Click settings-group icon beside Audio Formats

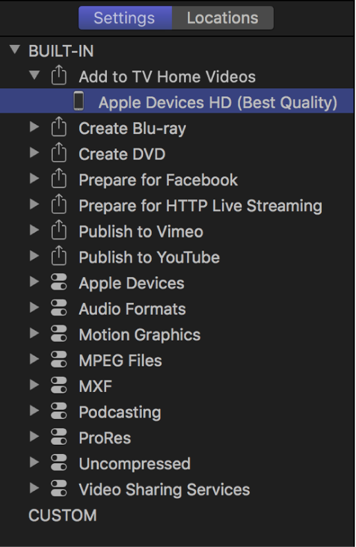coord(59,308)
